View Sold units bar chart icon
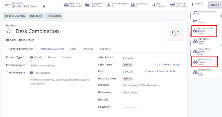The width and height of the screenshot is (222, 117). [153, 5]
